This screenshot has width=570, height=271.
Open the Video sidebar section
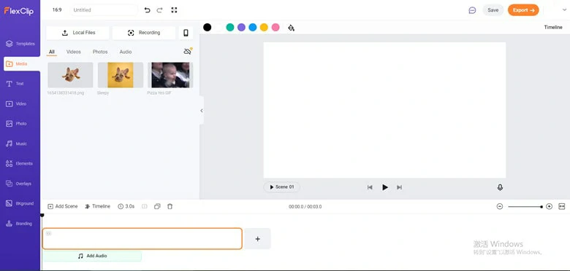point(16,103)
